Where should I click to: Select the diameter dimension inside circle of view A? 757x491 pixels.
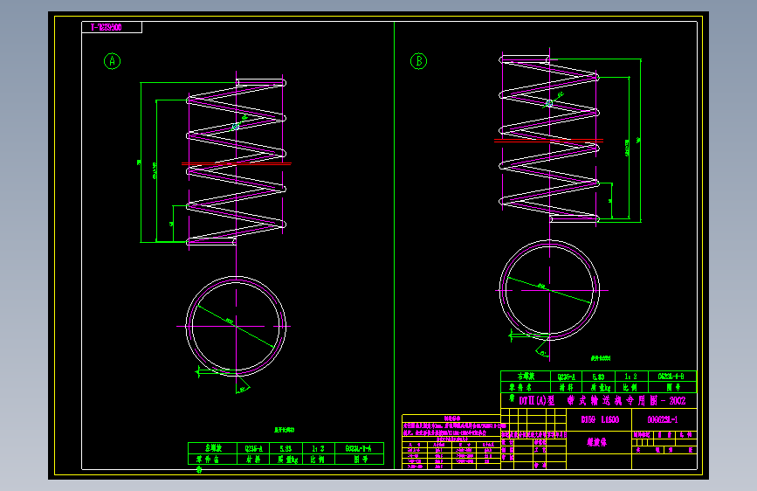230,321
